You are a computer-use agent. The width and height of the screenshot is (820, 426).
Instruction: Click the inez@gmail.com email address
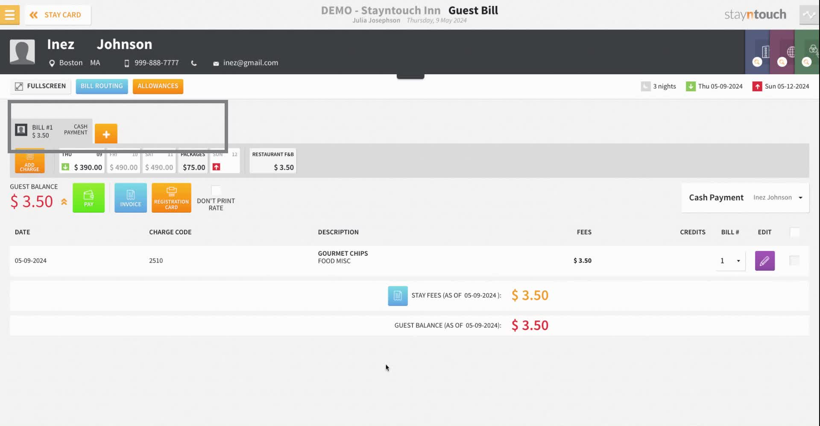click(251, 63)
